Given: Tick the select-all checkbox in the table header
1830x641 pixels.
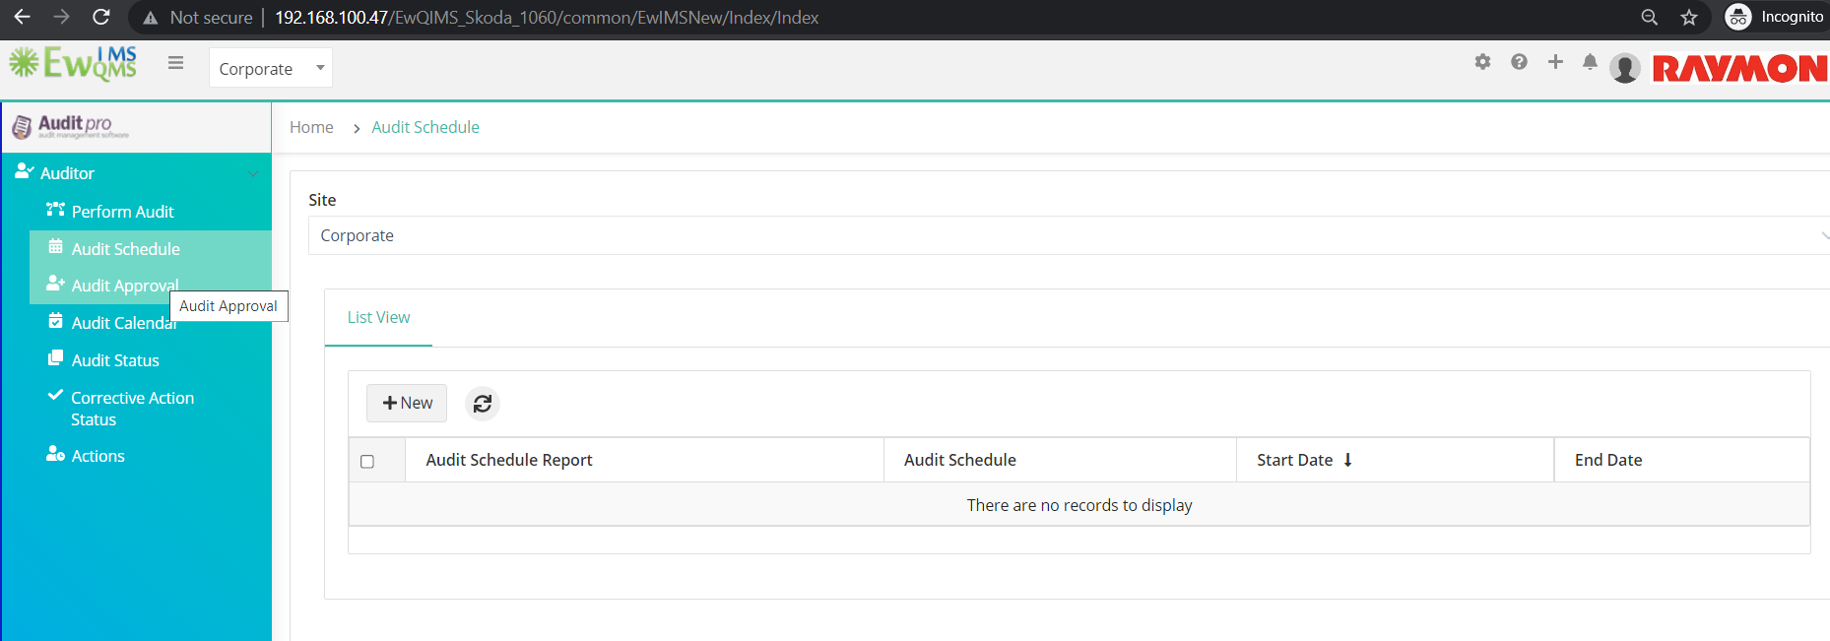Looking at the screenshot, I should tap(367, 461).
